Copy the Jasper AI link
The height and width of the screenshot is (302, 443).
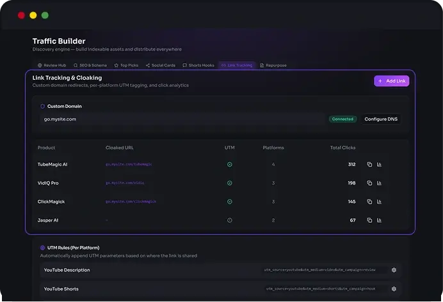pyautogui.click(x=369, y=220)
